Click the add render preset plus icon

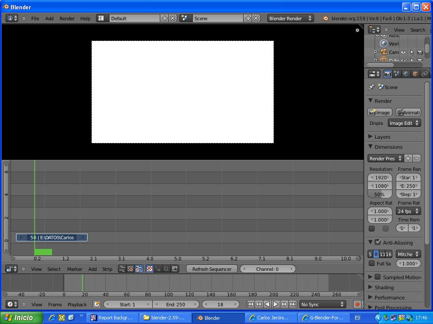(x=408, y=158)
